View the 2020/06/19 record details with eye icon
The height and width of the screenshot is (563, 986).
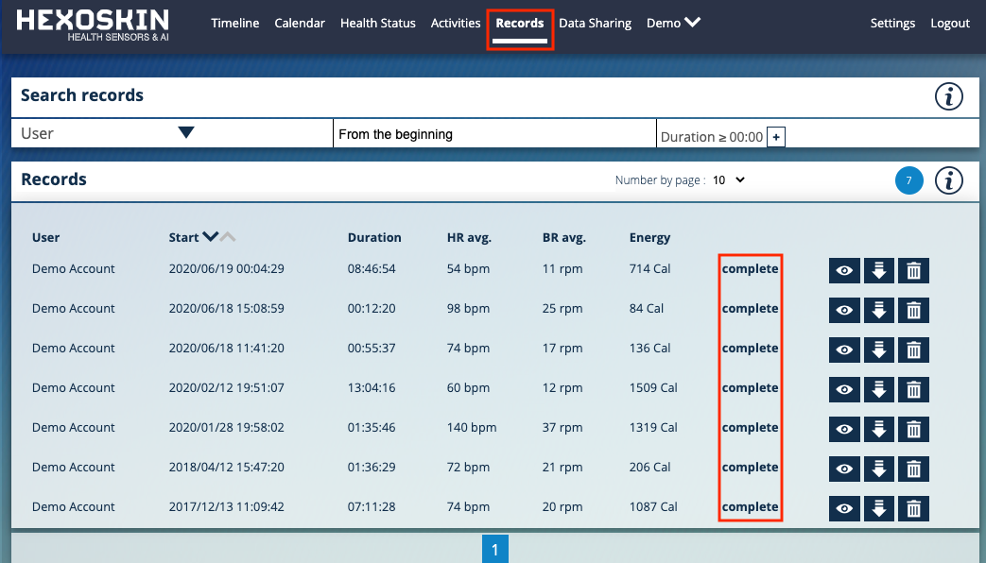(x=844, y=270)
